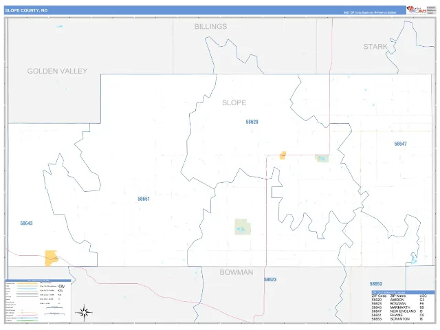This screenshot has width=440, height=330.
Task: Click the 'GOLDEN VALLEY' county label
Action: point(57,71)
